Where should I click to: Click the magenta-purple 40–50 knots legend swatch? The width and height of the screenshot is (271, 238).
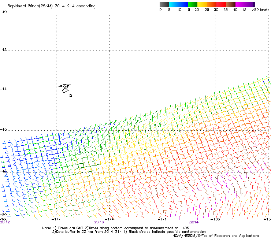point(245,4)
